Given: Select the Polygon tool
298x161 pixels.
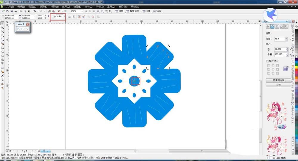Looking at the screenshot, I should click(2, 56).
